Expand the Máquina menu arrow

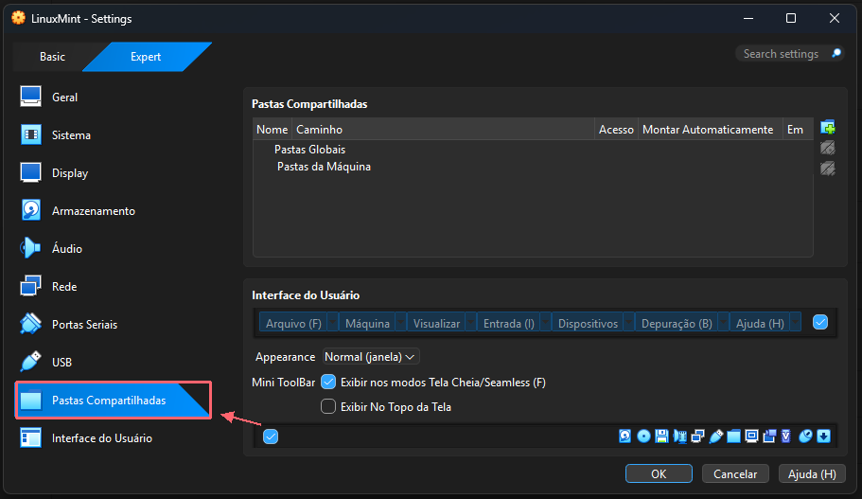click(x=401, y=323)
